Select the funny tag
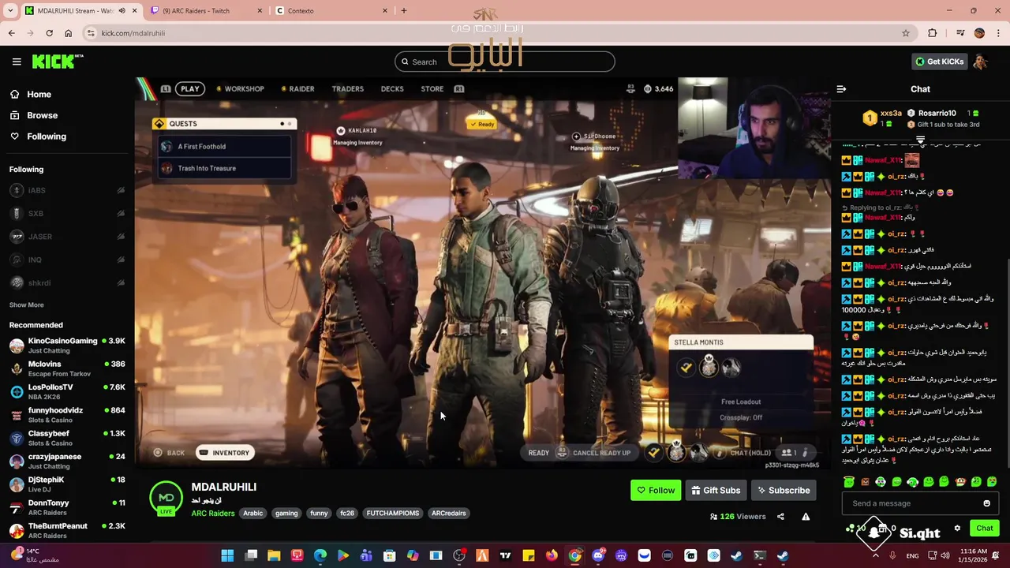This screenshot has height=568, width=1010. (319, 514)
